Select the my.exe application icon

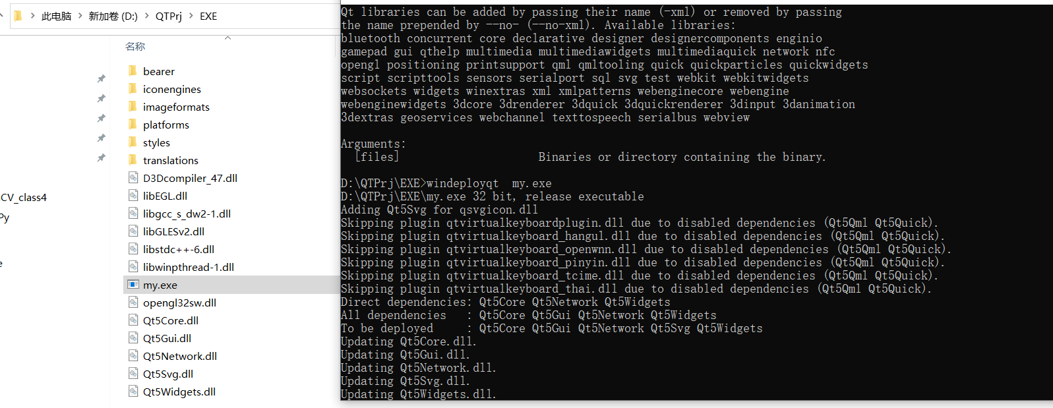(133, 285)
